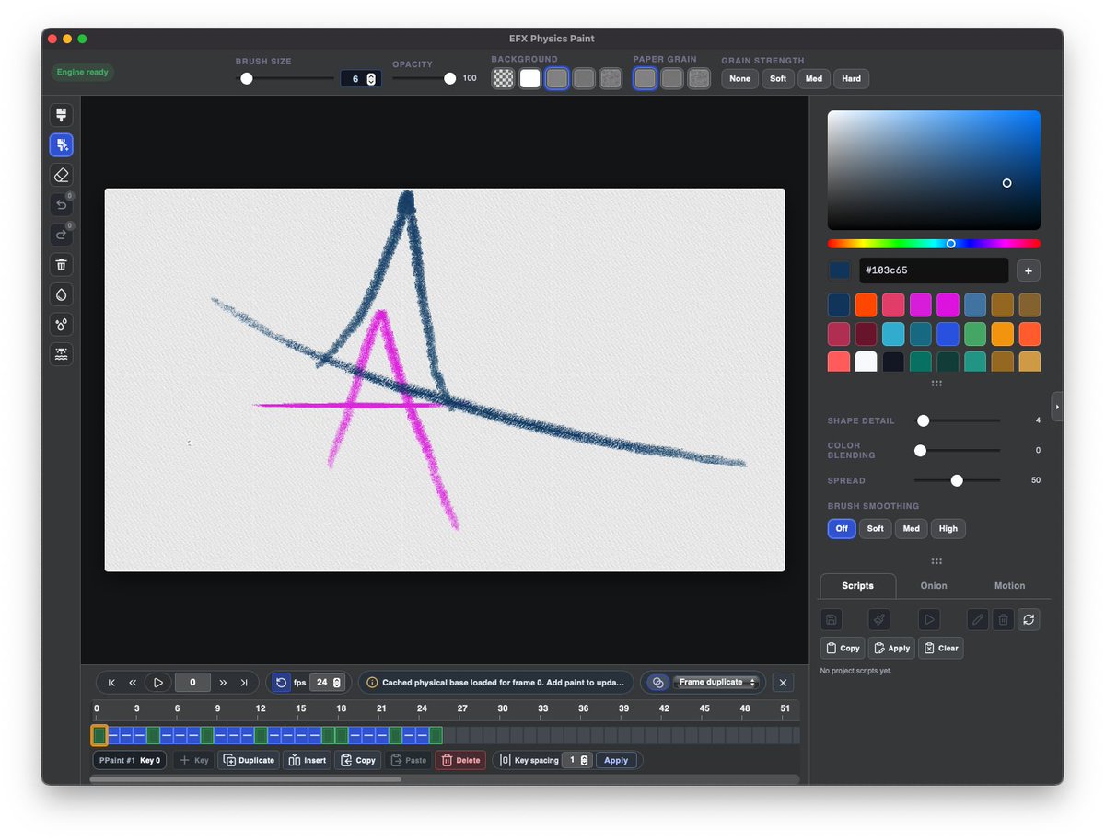Image resolution: width=1105 pixels, height=840 pixels.
Task: Play the animation
Action: point(158,683)
